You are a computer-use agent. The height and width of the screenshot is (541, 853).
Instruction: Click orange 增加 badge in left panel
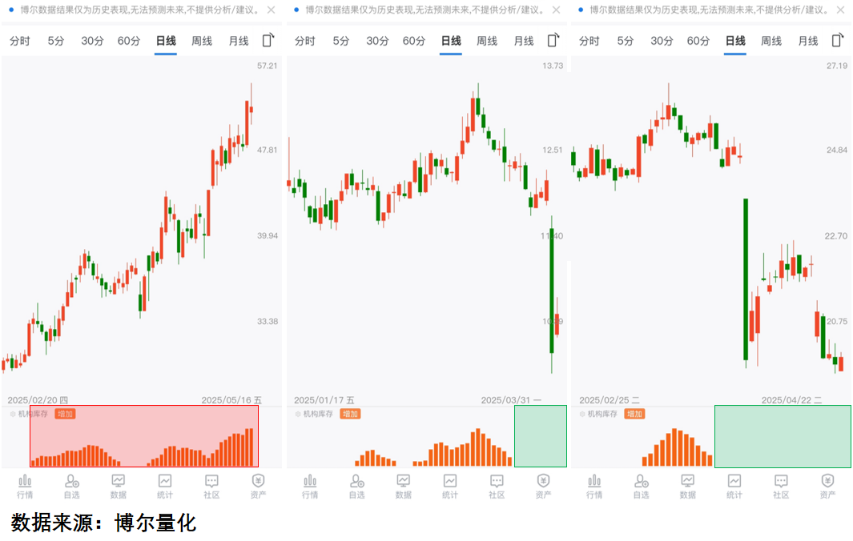[x=66, y=414]
